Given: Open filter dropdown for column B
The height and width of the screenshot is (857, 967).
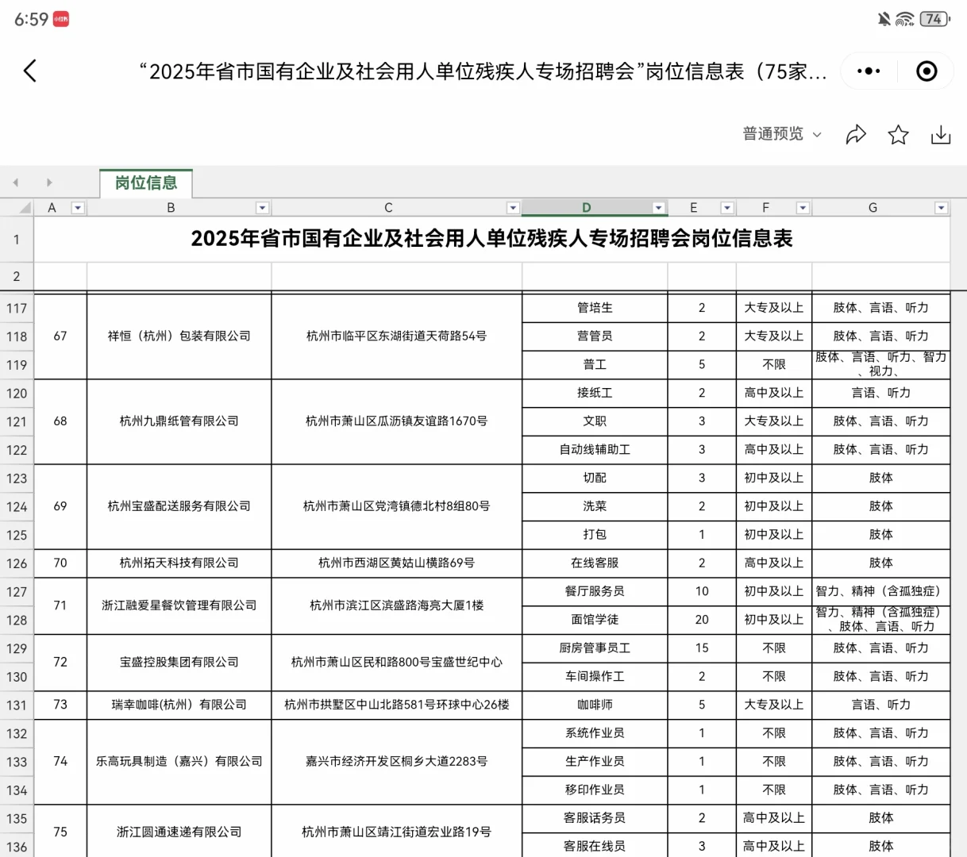Looking at the screenshot, I should [262, 208].
